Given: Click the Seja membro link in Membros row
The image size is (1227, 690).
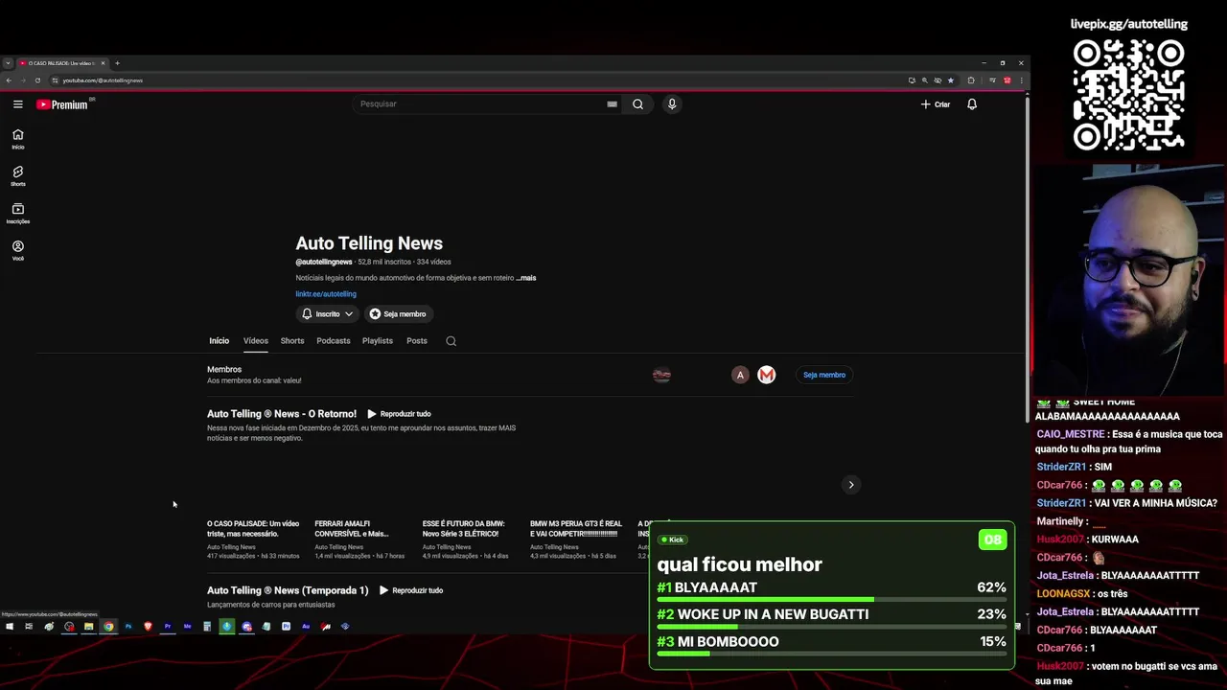Looking at the screenshot, I should tap(824, 375).
